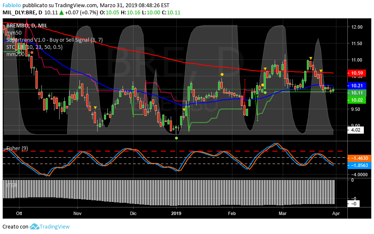The image size is (374, 234).
Task: Click the Apr label on time axis
Action: [x=336, y=213]
